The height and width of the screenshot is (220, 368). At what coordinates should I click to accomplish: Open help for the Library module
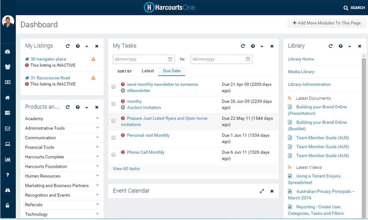tap(340, 46)
